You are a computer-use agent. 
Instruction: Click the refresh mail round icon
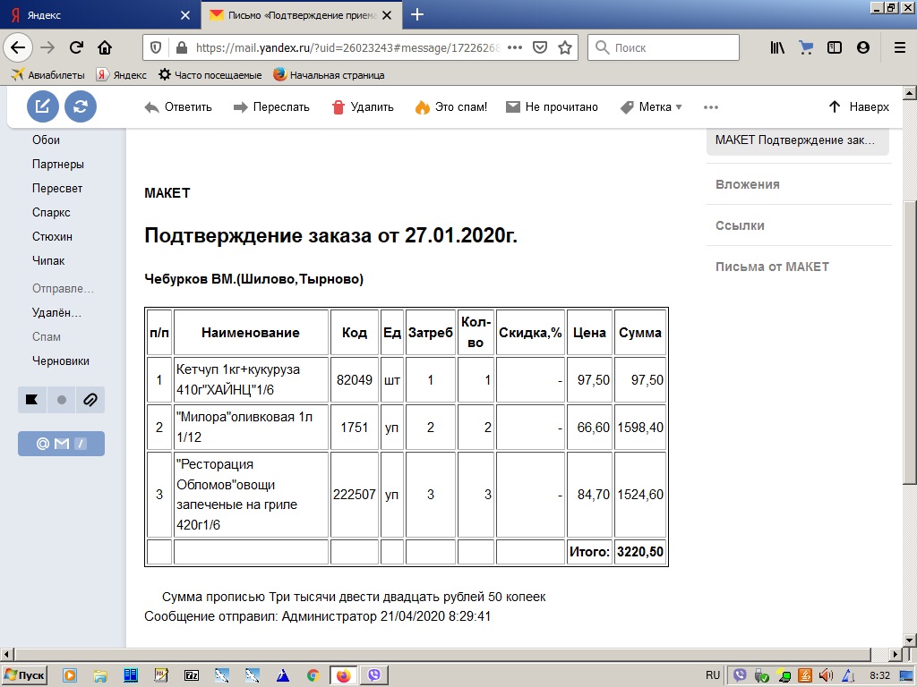click(81, 107)
